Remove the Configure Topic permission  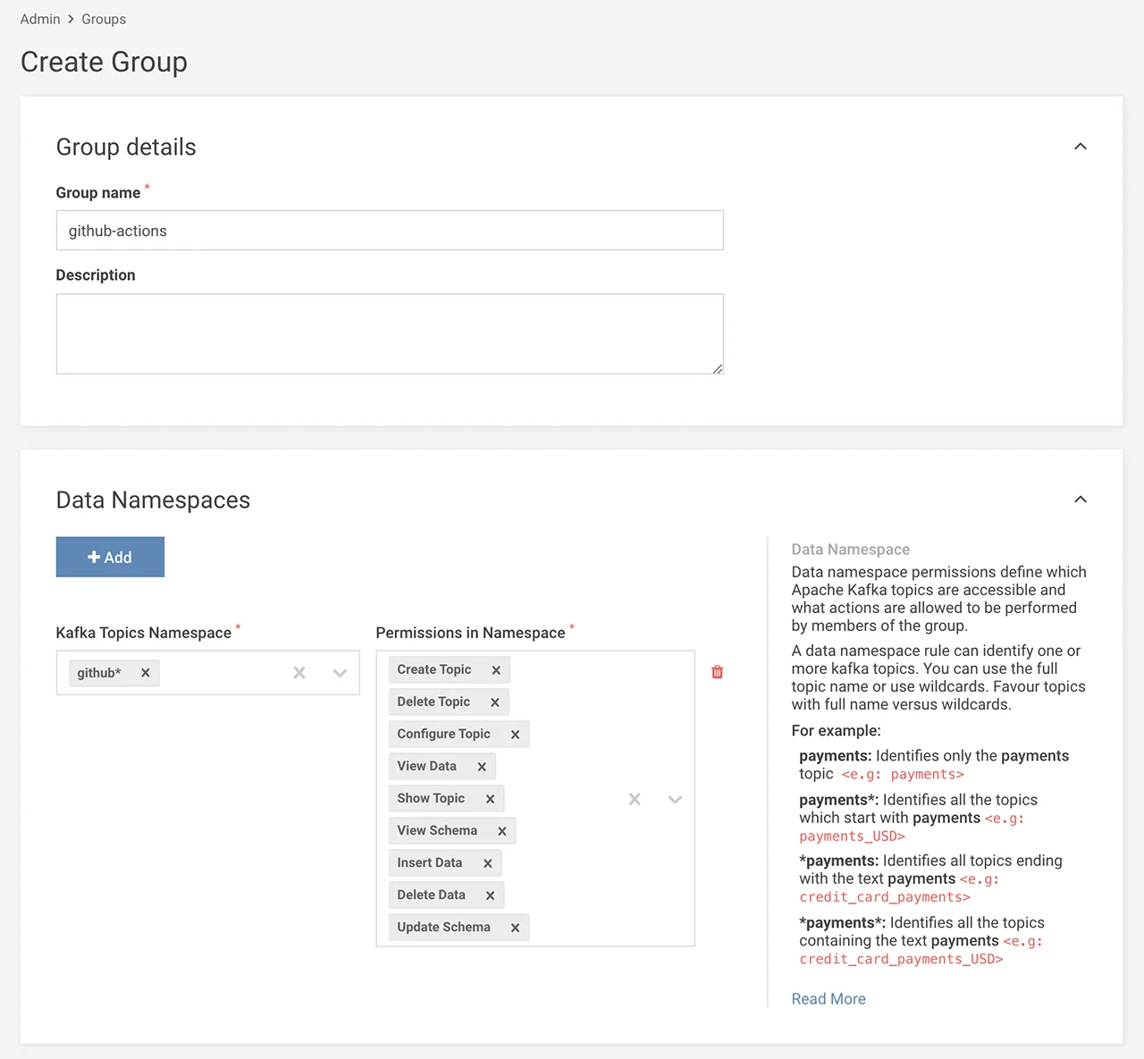(x=515, y=734)
